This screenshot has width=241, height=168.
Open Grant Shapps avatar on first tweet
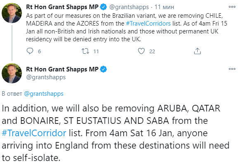coord(12,13)
